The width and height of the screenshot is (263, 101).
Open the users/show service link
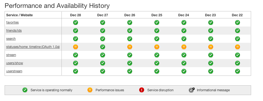point(15,63)
